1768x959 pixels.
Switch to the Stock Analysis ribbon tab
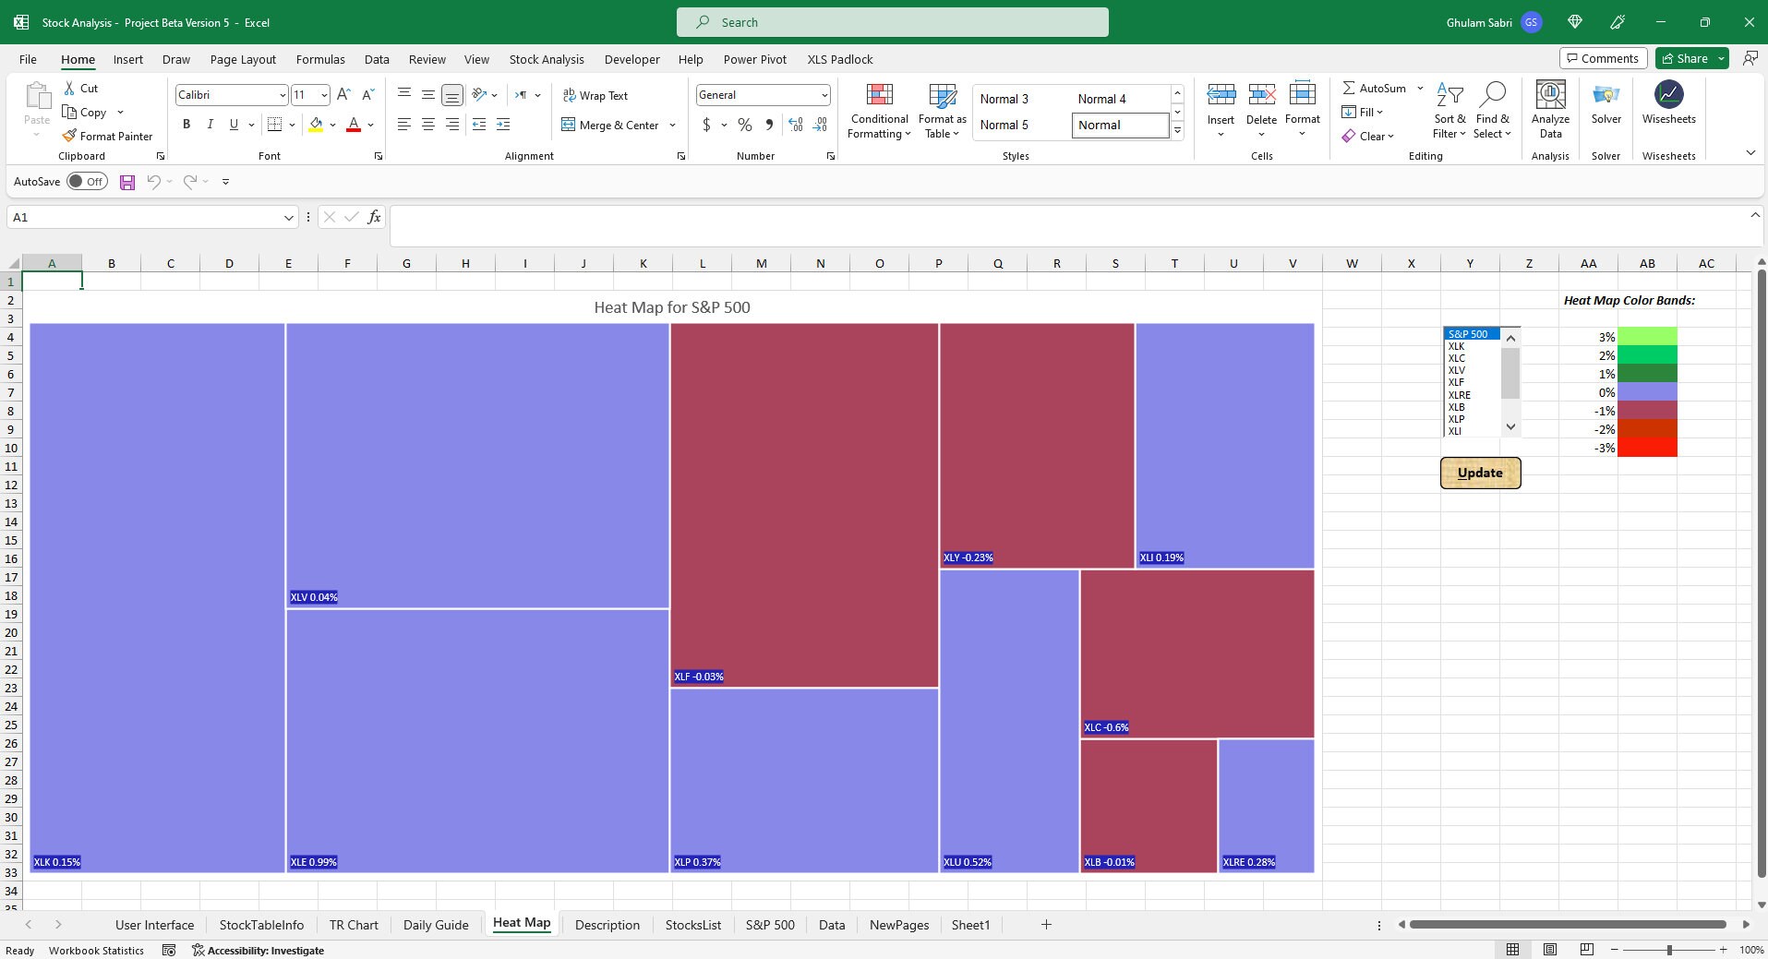[547, 59]
